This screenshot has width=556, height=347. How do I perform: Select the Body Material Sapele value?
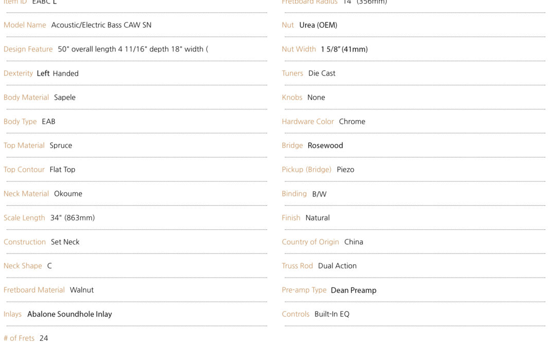pos(65,97)
